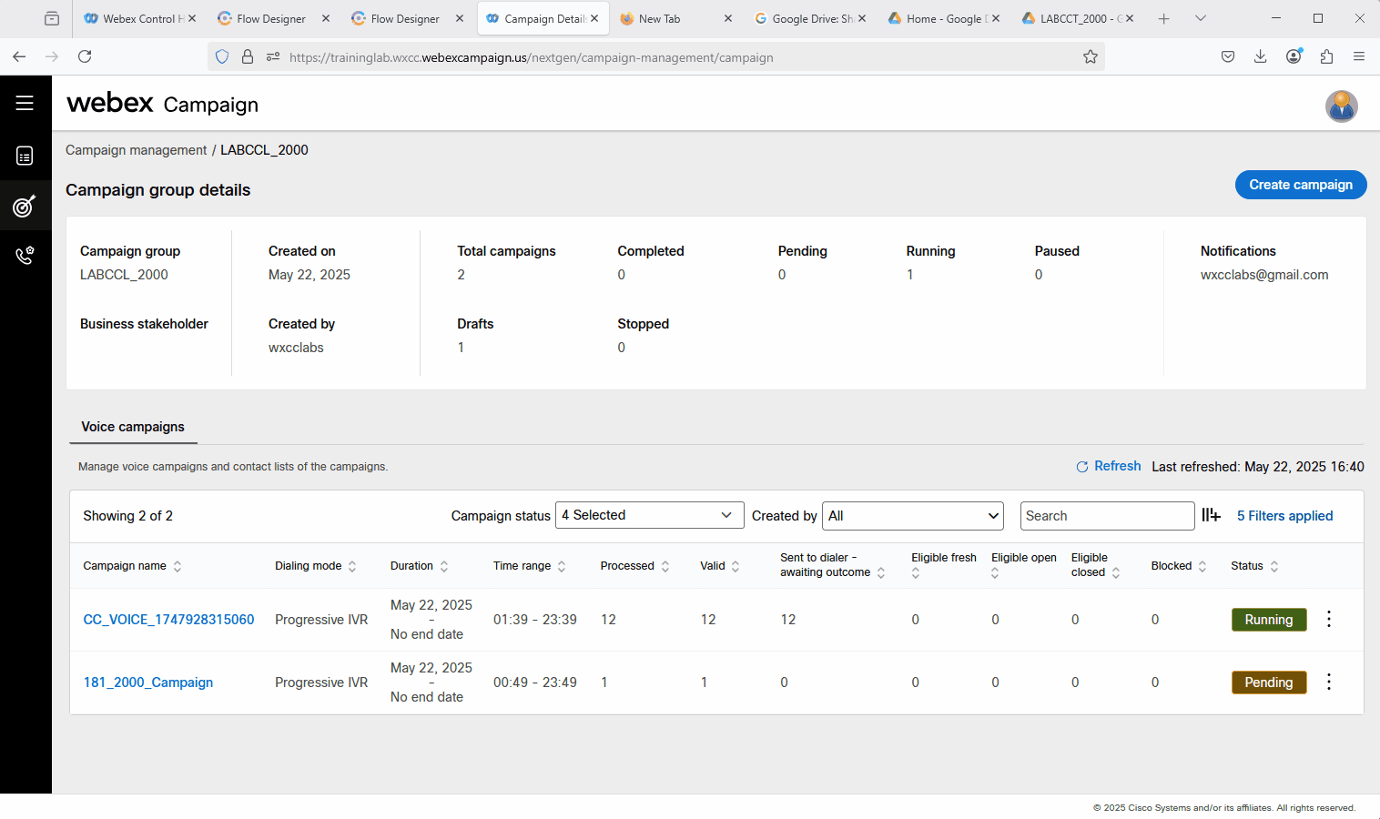The height and width of the screenshot is (819, 1380).
Task: Select the Voice campaigns tab
Action: [x=133, y=427]
